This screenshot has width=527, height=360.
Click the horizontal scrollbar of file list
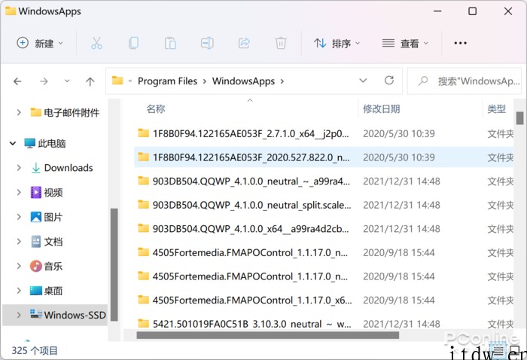tap(268, 335)
